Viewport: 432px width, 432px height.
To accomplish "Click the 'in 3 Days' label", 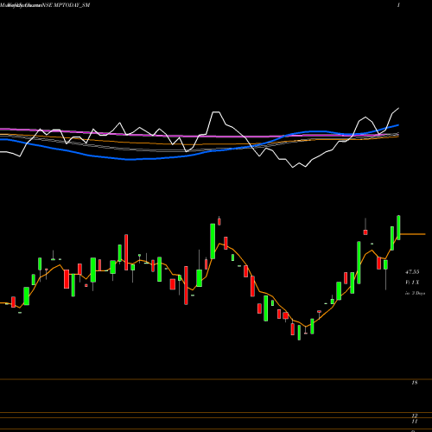I will tap(415, 293).
